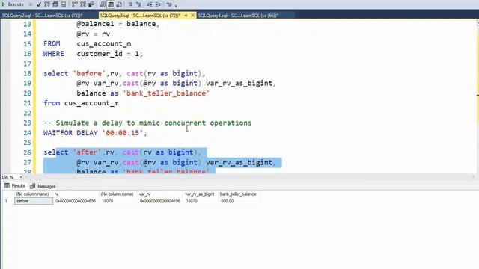The image size is (479, 269).
Task: Click line number 17 in the gutter
Action: (x=27, y=64)
